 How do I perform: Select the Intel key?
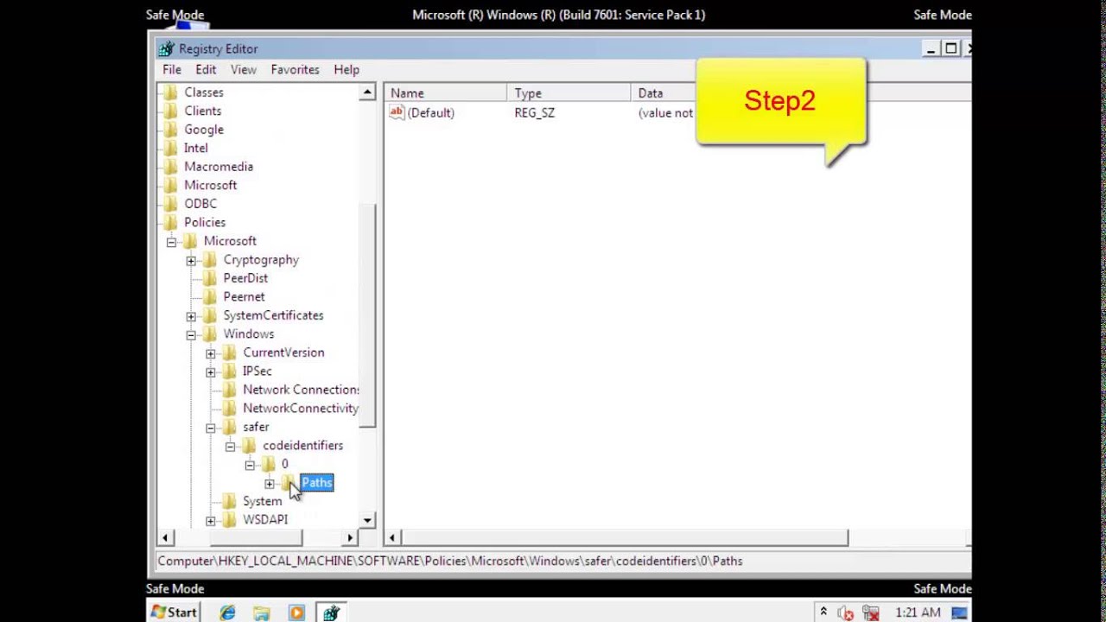point(195,148)
